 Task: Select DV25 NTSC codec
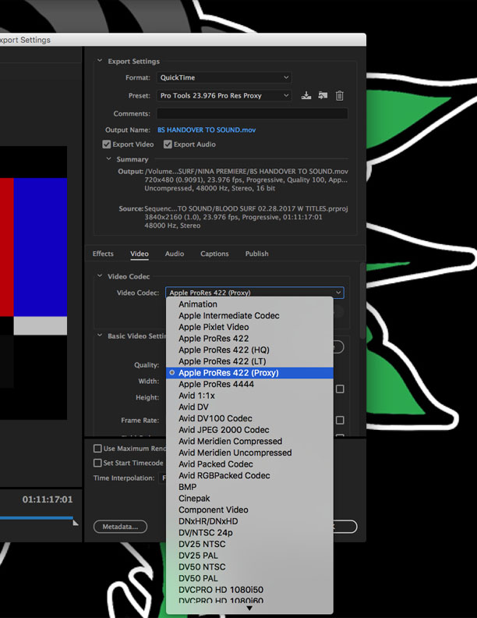[249, 545]
